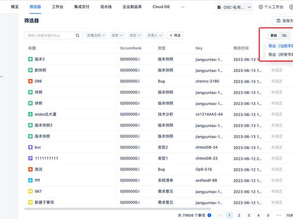293x219 pixels.
Task: Click the icon of asdas达大厦
Action: point(30,114)
